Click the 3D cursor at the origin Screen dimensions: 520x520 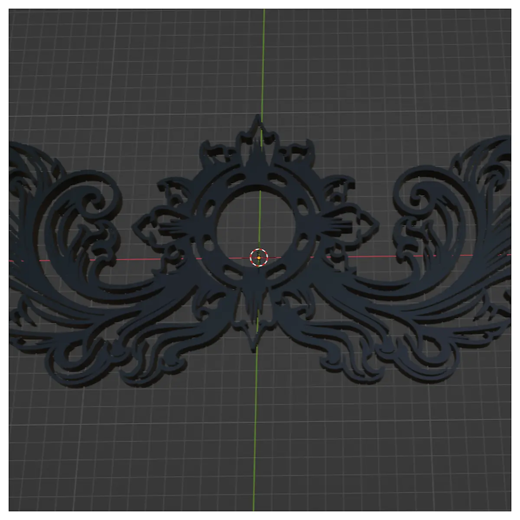tap(259, 258)
